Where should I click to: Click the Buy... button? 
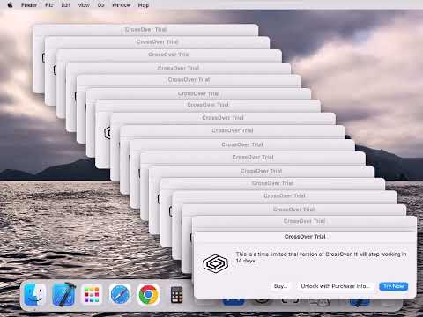[280, 286]
